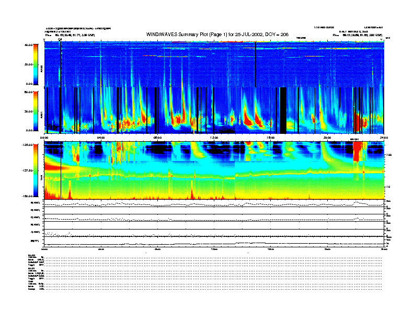Viewport: 414px width, 320px height.
Task: Click the TNR spectrogram panel
Action: (x=214, y=170)
